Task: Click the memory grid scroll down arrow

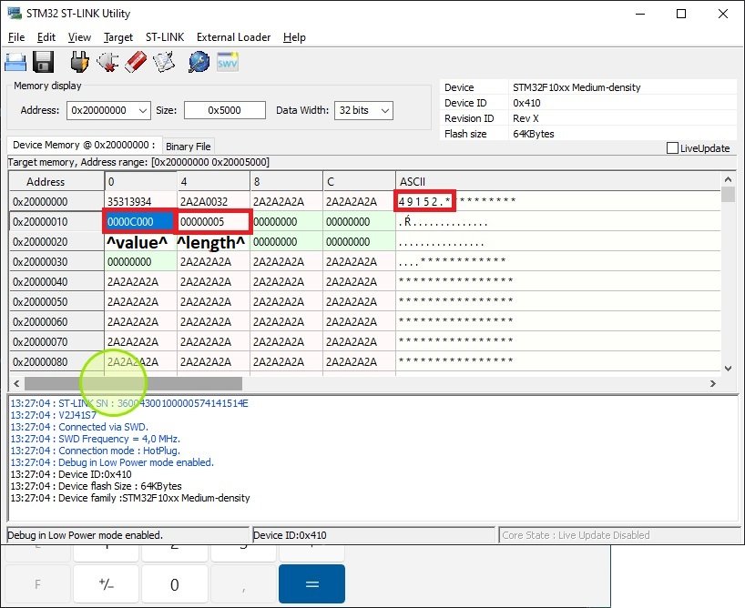Action: (x=728, y=368)
